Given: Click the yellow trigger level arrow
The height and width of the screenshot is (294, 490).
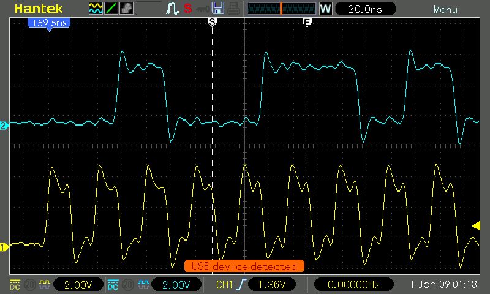Looking at the screenshot, I should point(476,225).
